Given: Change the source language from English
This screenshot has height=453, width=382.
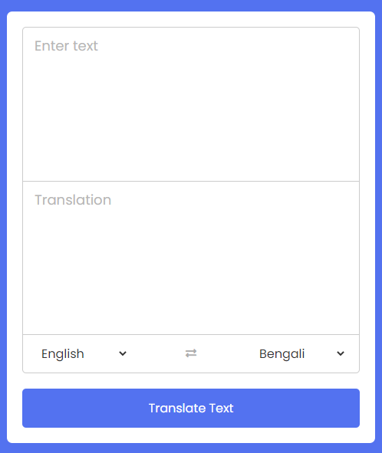Looking at the screenshot, I should (84, 353).
